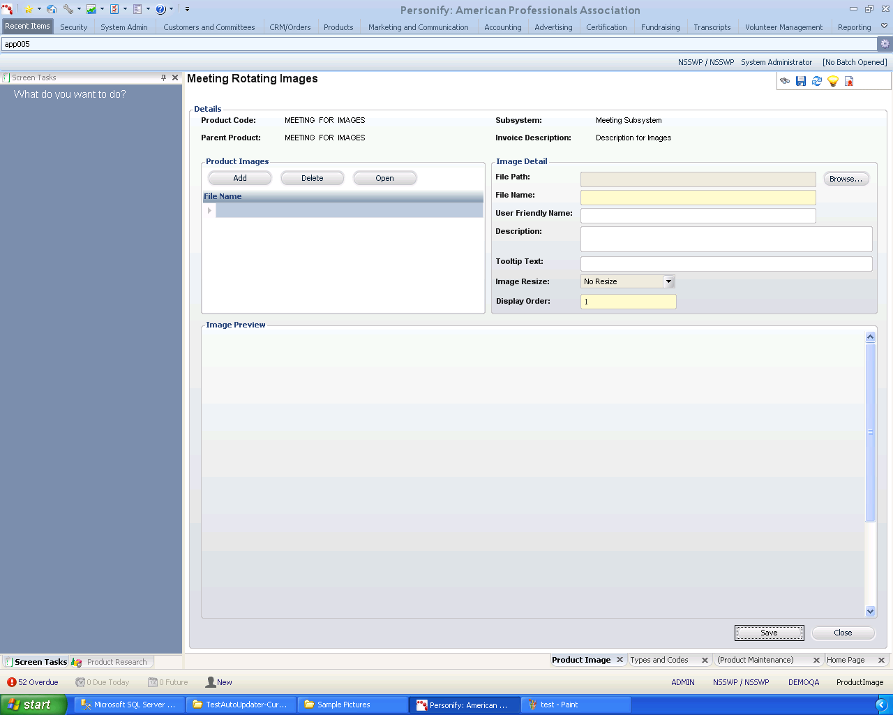Screen dimensions: 893x715
Task: Click the Add button under Product Images
Action: tap(240, 178)
